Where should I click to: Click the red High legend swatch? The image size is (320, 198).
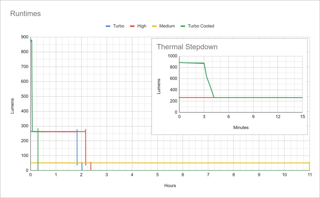click(132, 26)
